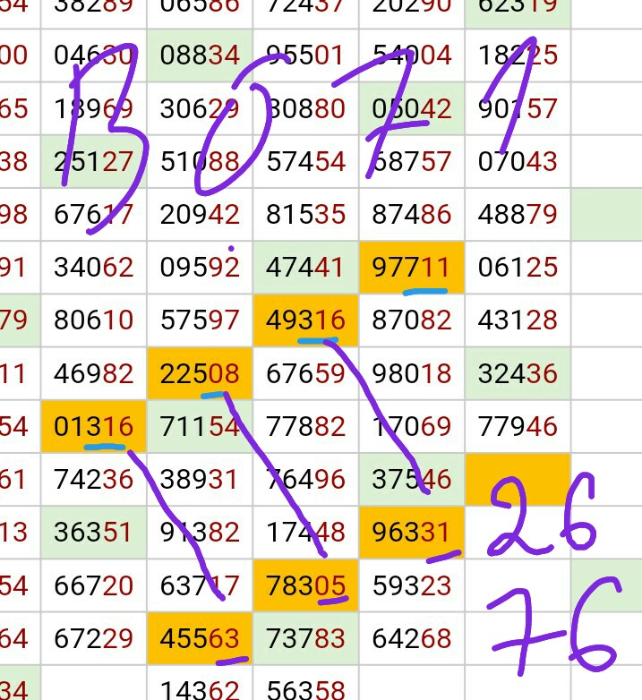The width and height of the screenshot is (642, 700).
Task: Select the cell with 18969
Action: tap(94, 108)
